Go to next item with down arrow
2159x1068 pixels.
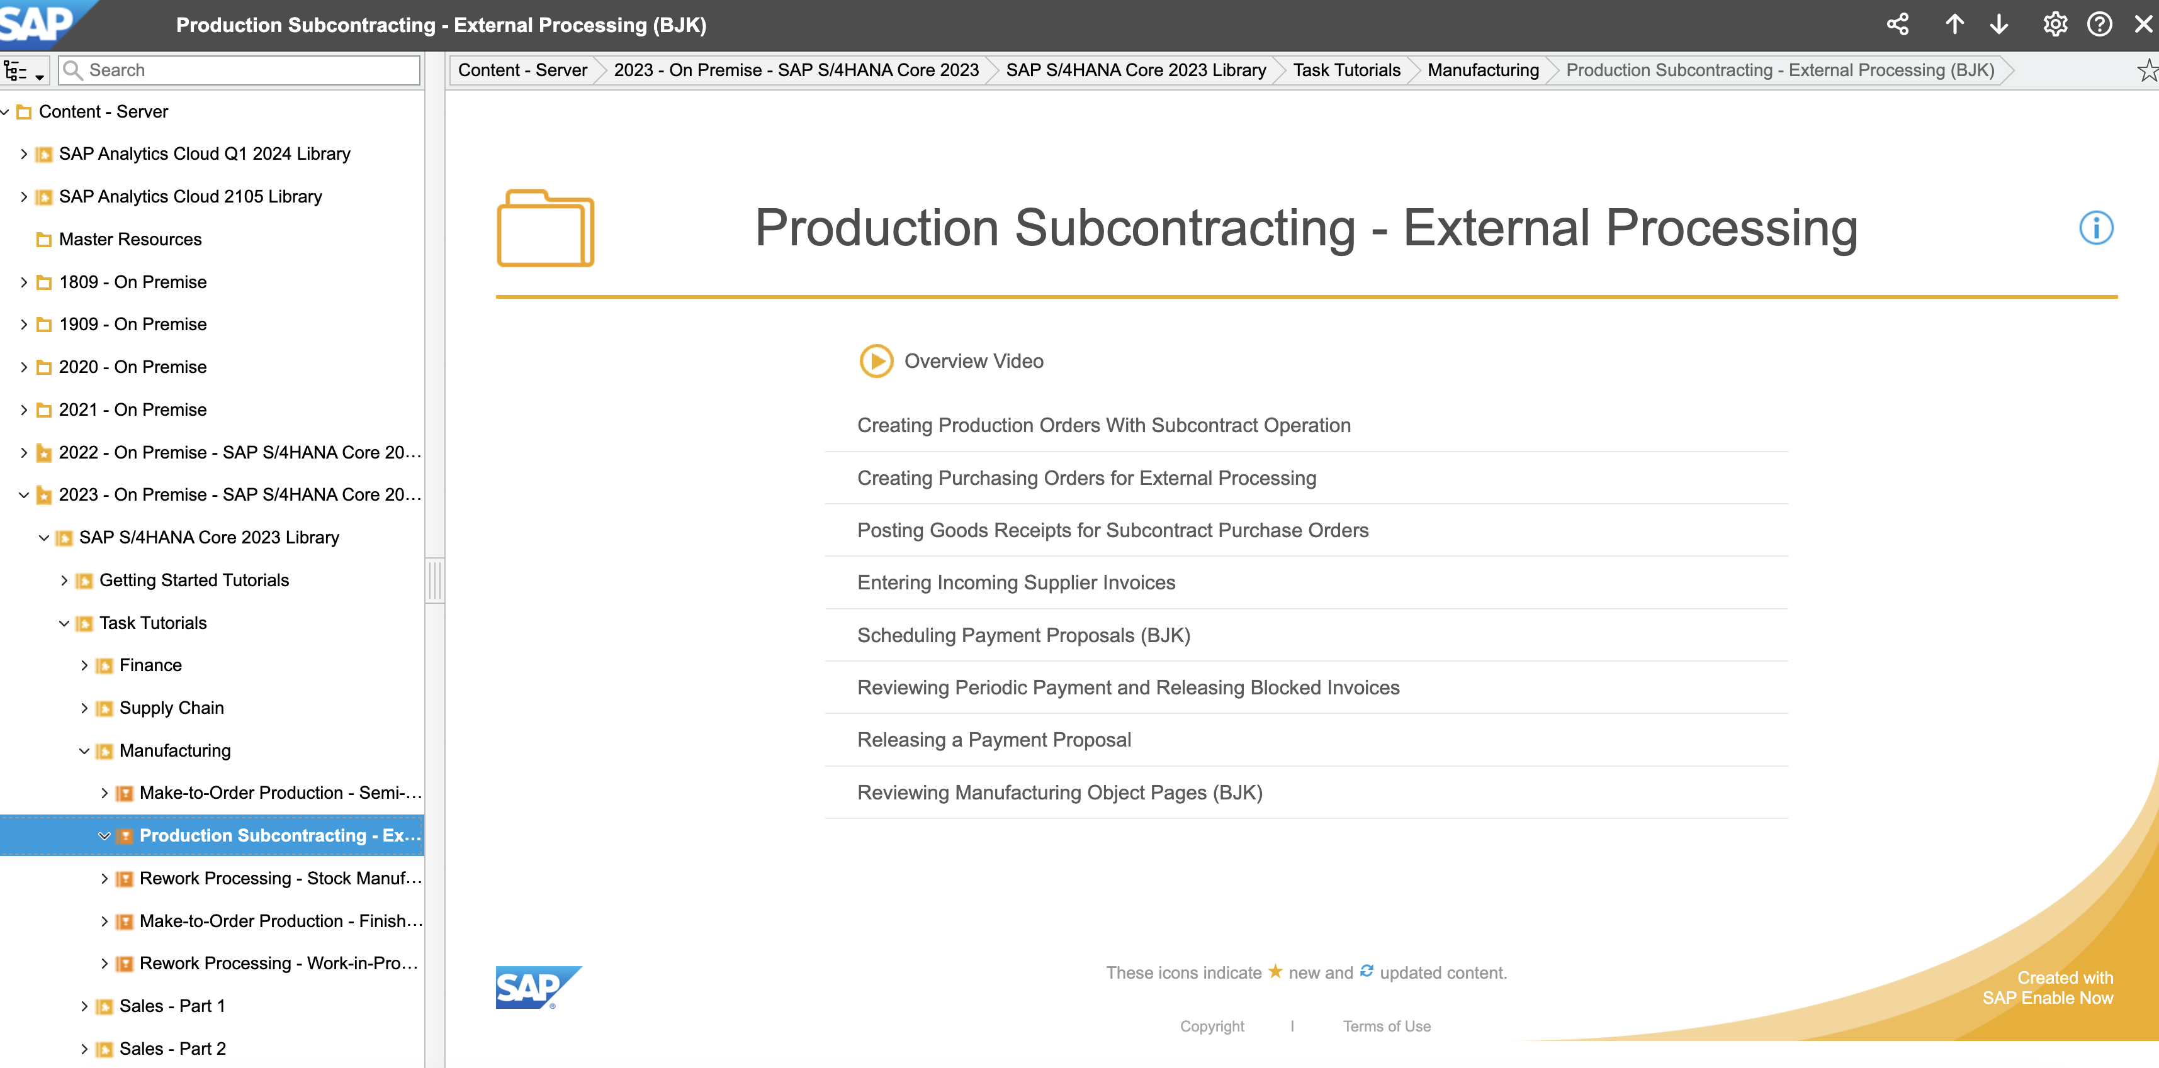[x=2000, y=25]
